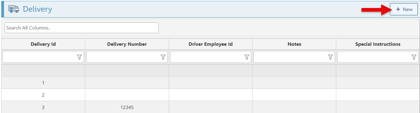420x113 pixels.
Task: Click the Delivery page title
Action: tap(38, 9)
